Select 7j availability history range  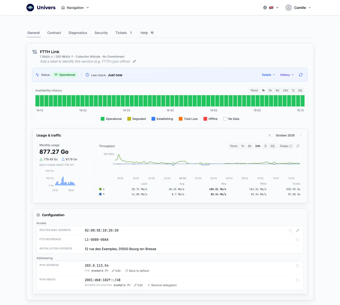point(293,91)
